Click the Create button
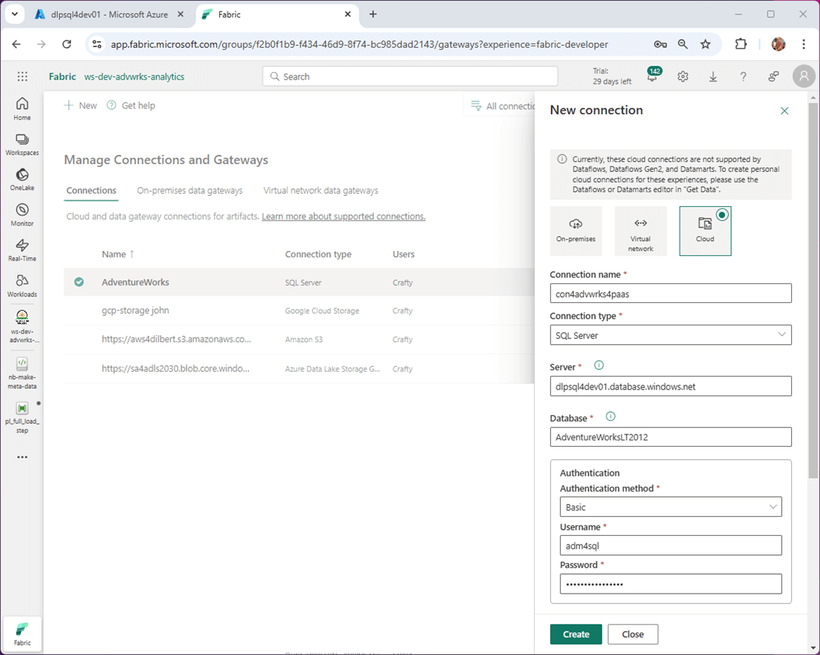The width and height of the screenshot is (820, 655). pyautogui.click(x=575, y=634)
